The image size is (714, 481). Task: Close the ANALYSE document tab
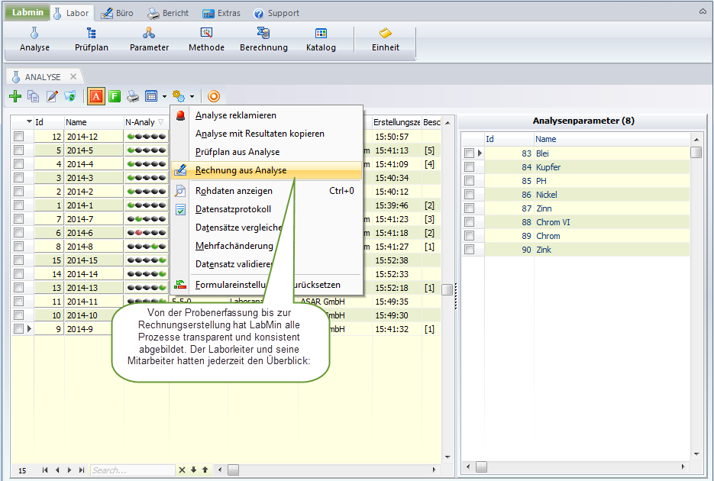73,76
